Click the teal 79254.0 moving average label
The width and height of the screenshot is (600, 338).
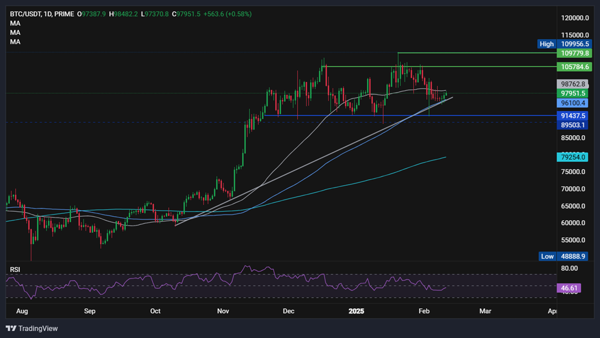(572, 157)
